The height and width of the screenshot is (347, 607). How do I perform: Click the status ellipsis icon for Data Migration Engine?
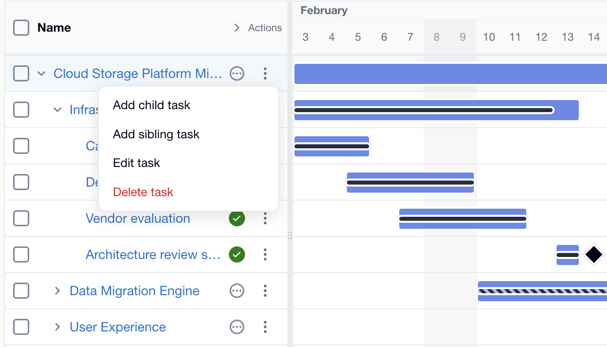237,291
